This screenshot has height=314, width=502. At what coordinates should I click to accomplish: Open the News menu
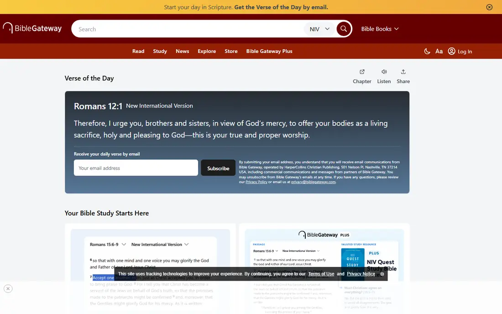182,51
